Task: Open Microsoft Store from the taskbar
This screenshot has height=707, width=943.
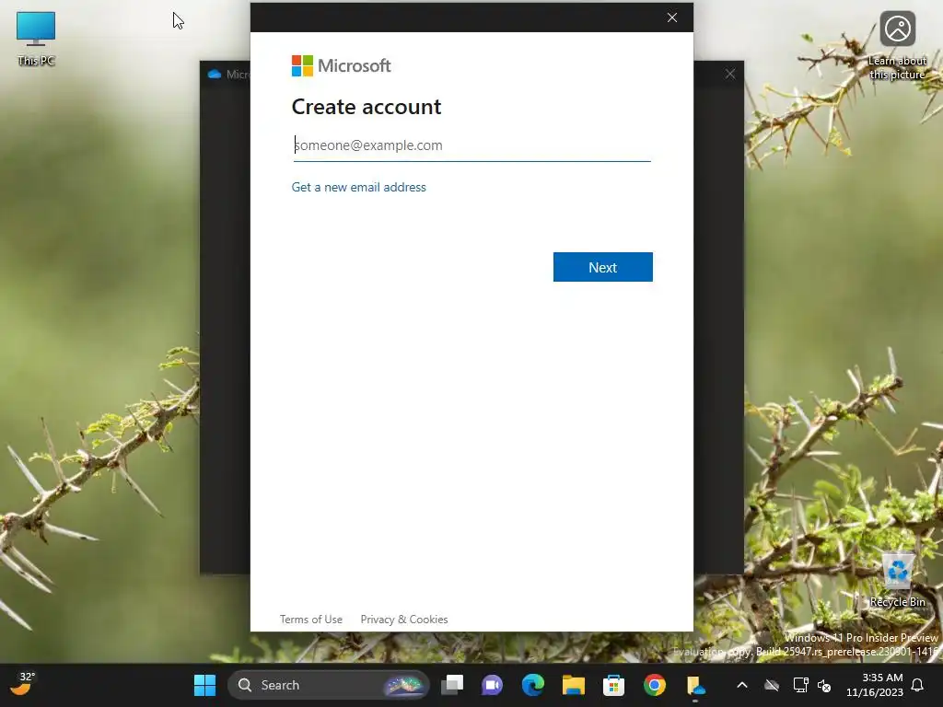Action: pyautogui.click(x=613, y=685)
